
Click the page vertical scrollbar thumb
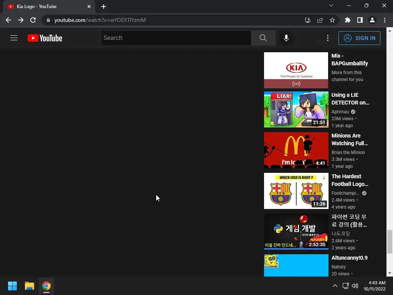[390, 242]
